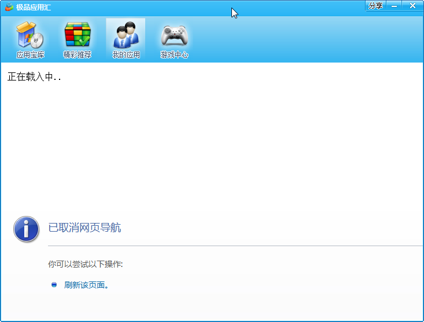Click the 刷新该页面 refresh link

[x=86, y=285]
